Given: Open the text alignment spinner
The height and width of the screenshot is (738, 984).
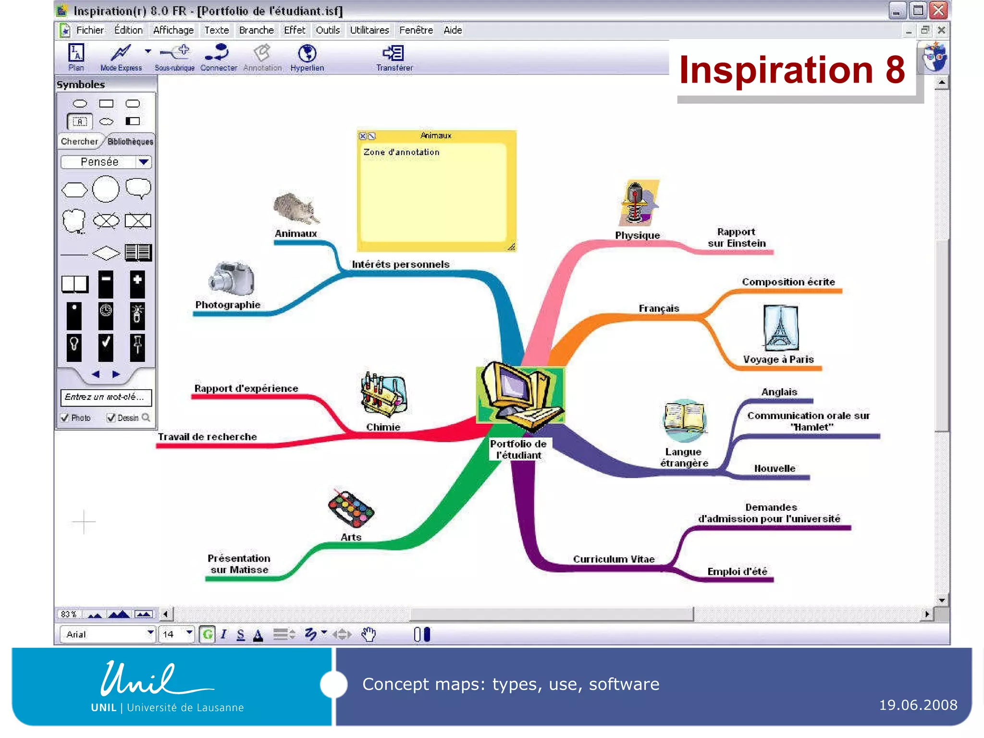Looking at the screenshot, I should point(292,635).
